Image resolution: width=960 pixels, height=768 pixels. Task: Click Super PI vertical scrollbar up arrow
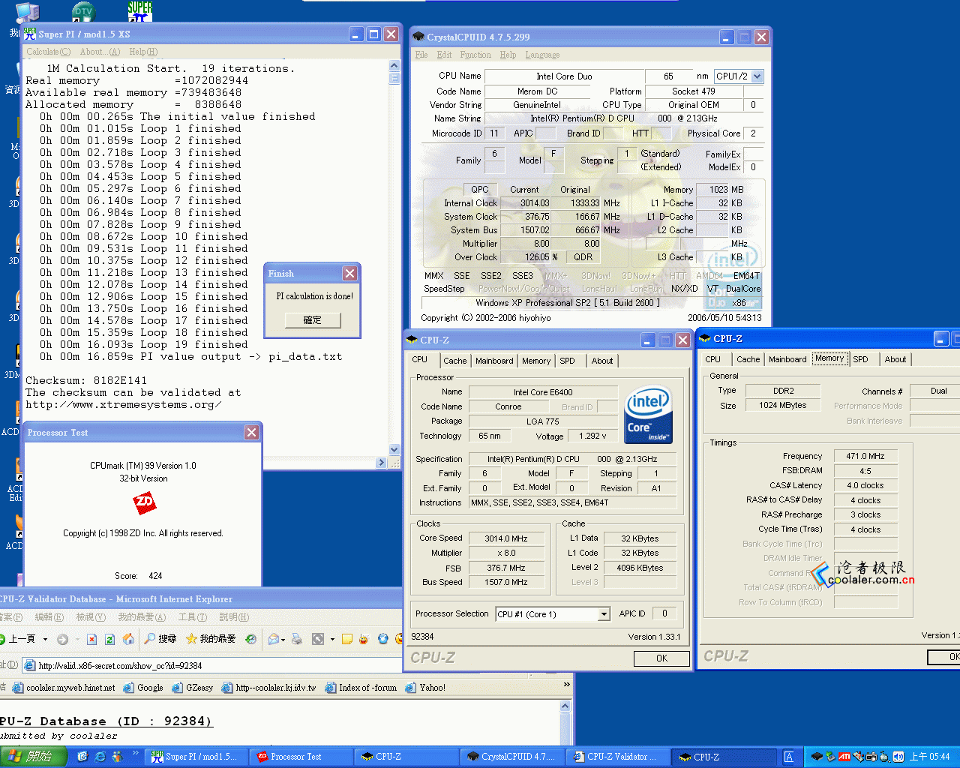tap(394, 65)
